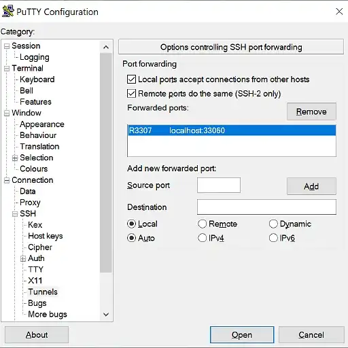This screenshot has width=348, height=348.
Task: Click the Open button
Action: [242, 335]
